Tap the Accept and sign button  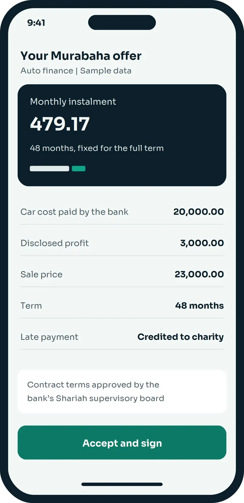pyautogui.click(x=122, y=443)
